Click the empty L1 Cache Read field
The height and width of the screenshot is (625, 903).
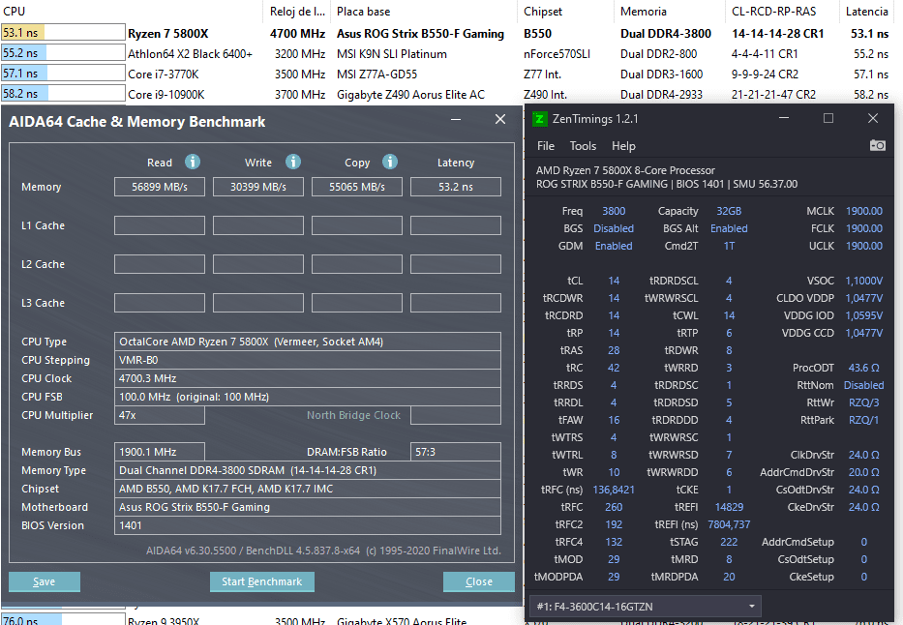pos(160,225)
